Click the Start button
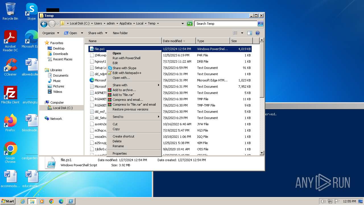Viewport: 364px width, 205px height. pyautogui.click(x=8, y=201)
